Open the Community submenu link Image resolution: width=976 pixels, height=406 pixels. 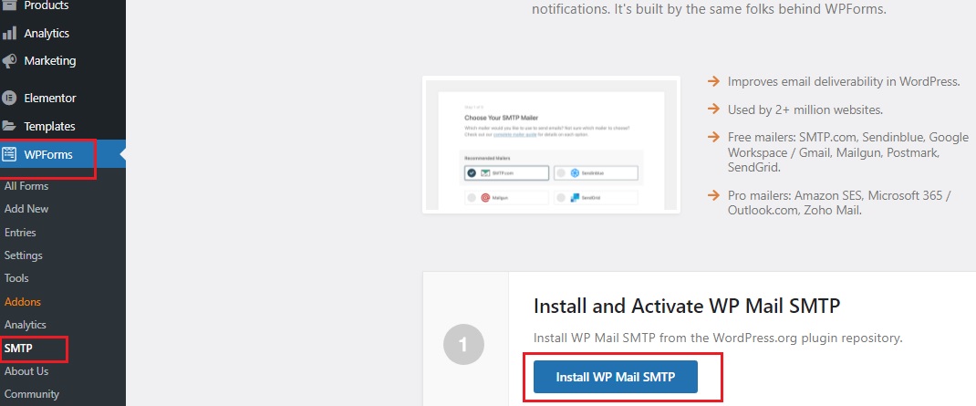point(32,394)
